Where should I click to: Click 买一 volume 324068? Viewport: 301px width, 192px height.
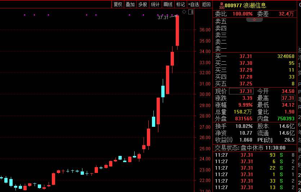(x=286, y=56)
